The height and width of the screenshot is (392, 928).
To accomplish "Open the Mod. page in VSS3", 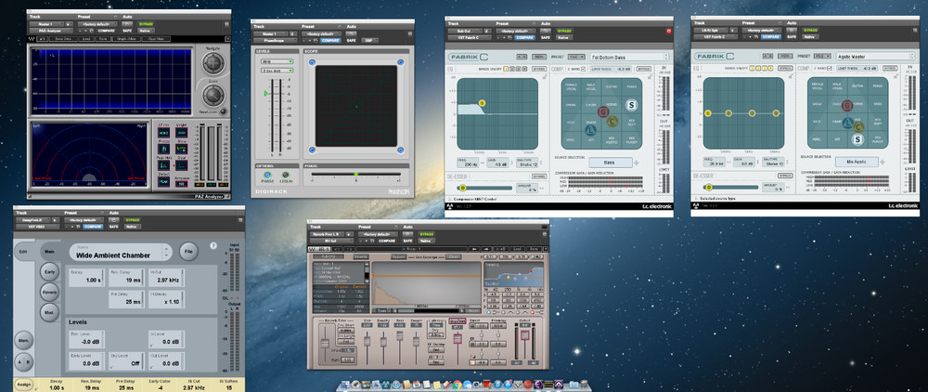I will (x=50, y=312).
